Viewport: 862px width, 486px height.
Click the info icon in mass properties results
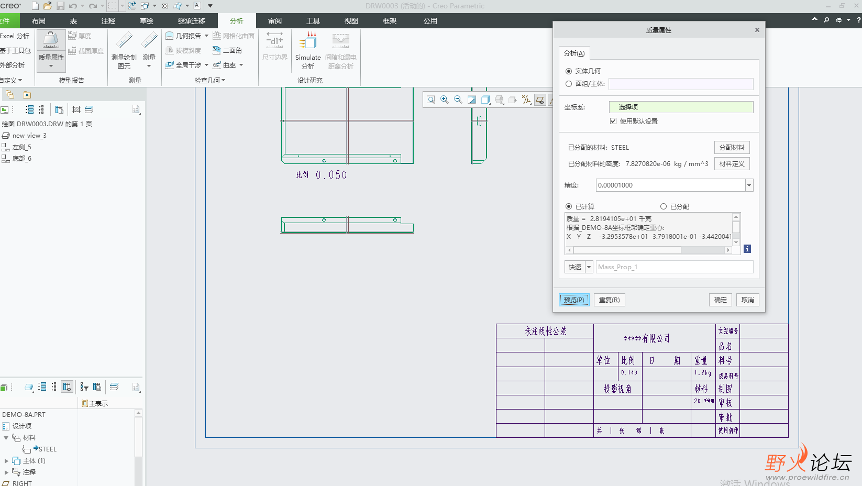[747, 249]
